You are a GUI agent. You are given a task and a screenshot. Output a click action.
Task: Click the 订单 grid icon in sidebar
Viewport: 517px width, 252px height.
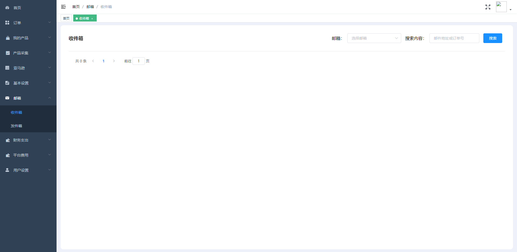[7, 23]
